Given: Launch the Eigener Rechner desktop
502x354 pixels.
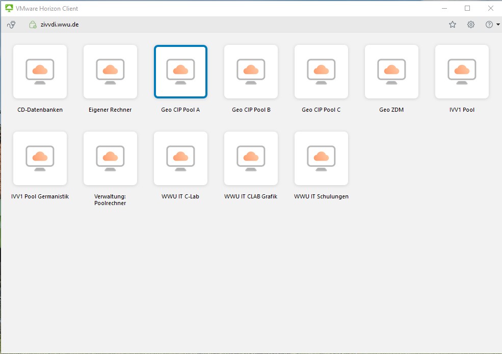Looking at the screenshot, I should [x=110, y=71].
